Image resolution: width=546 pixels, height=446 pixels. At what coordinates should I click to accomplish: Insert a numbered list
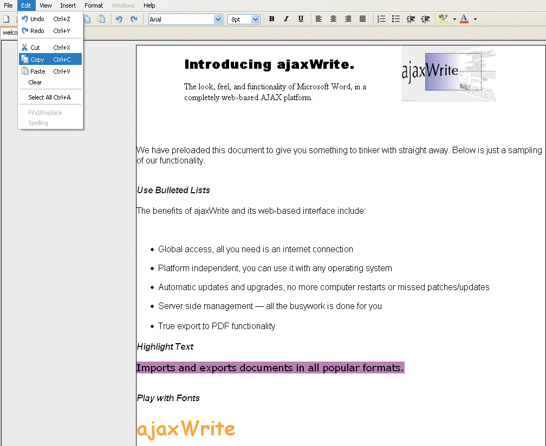(381, 19)
